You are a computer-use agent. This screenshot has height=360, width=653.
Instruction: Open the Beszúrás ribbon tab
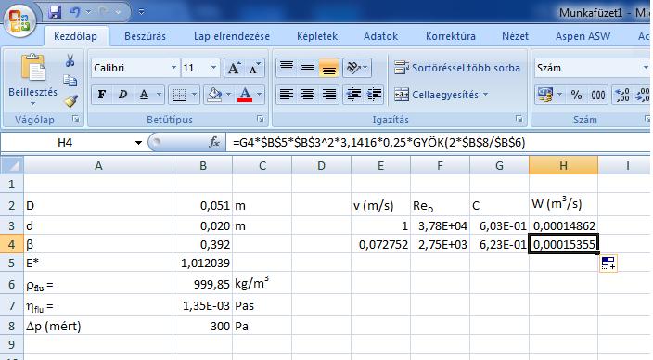145,36
